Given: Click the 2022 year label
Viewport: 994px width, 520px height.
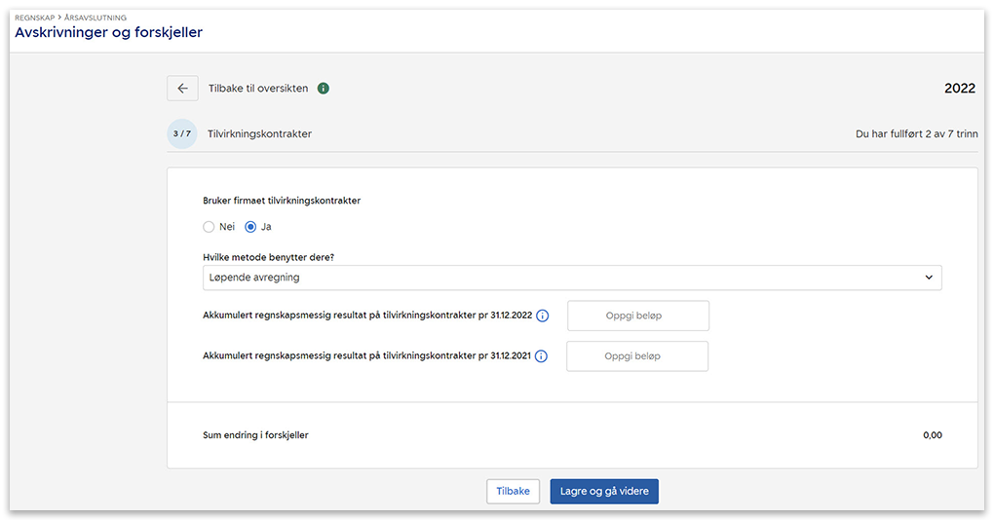Looking at the screenshot, I should (x=959, y=89).
